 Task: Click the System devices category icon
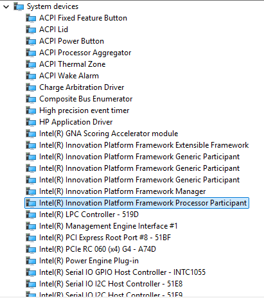[x=19, y=6]
